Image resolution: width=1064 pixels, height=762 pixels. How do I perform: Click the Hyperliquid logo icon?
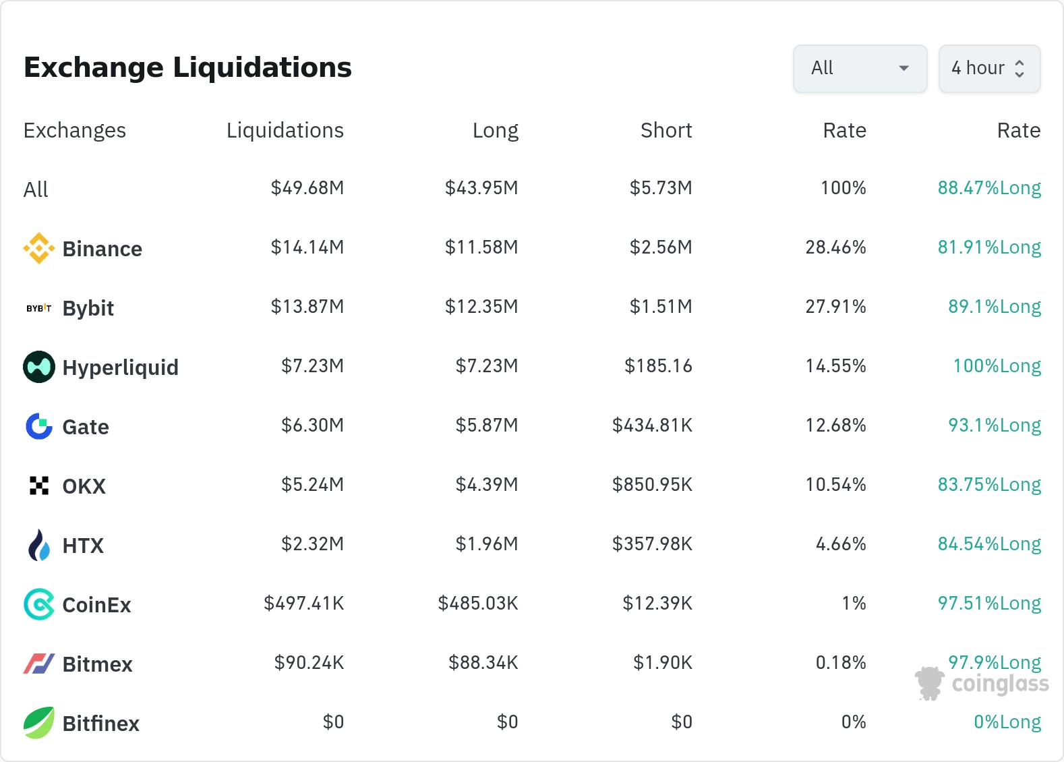click(39, 367)
